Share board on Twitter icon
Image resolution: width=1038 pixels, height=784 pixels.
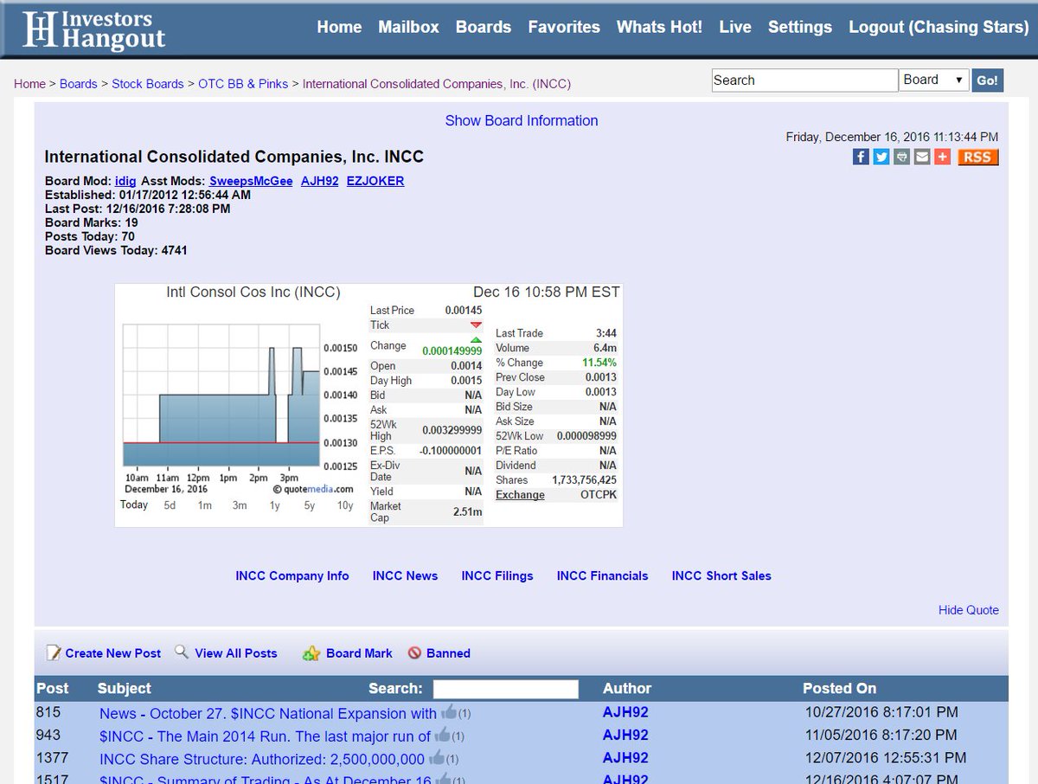[x=881, y=157]
